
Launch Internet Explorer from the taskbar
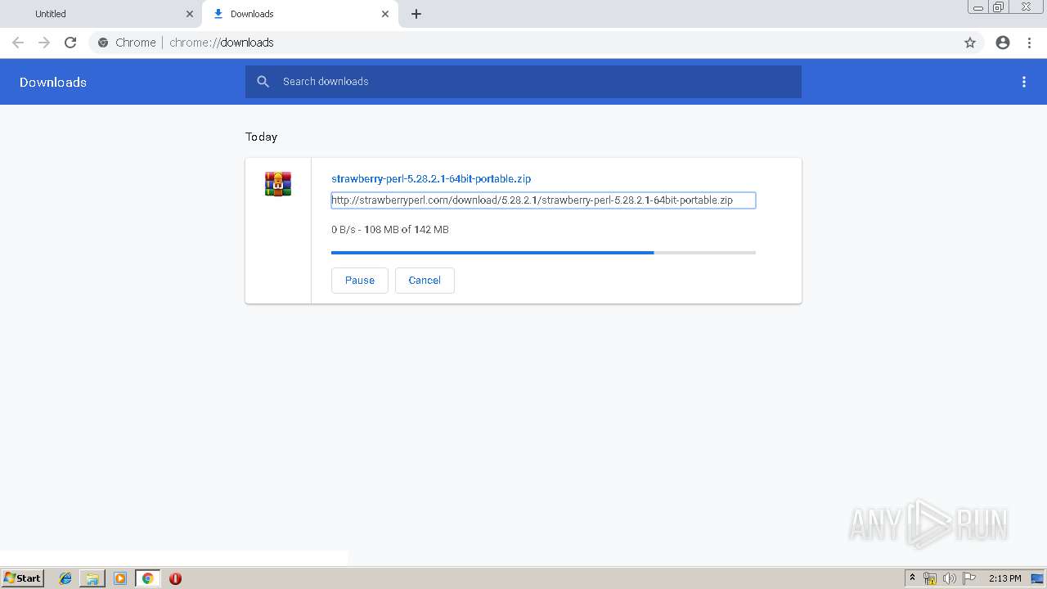(x=65, y=578)
